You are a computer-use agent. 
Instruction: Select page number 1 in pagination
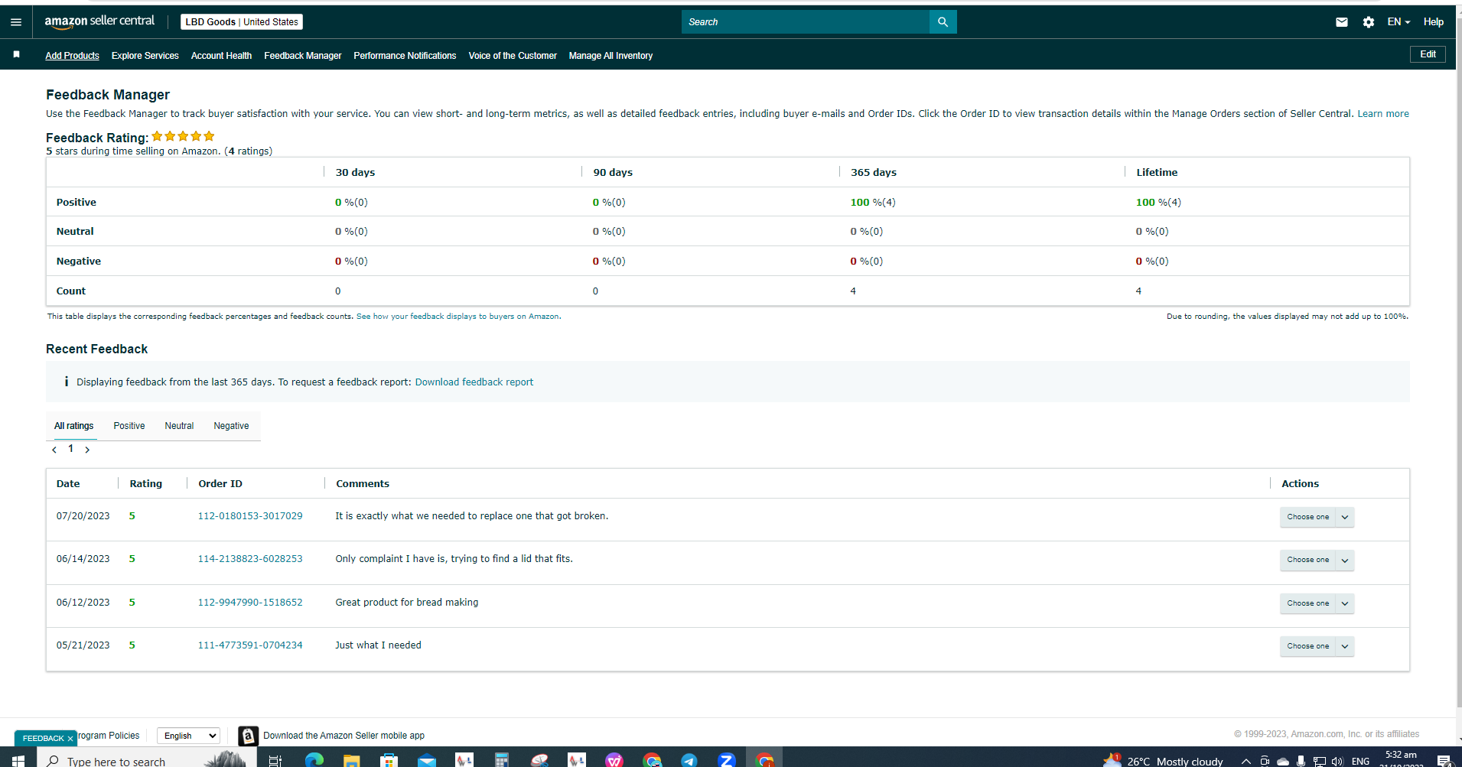point(71,449)
